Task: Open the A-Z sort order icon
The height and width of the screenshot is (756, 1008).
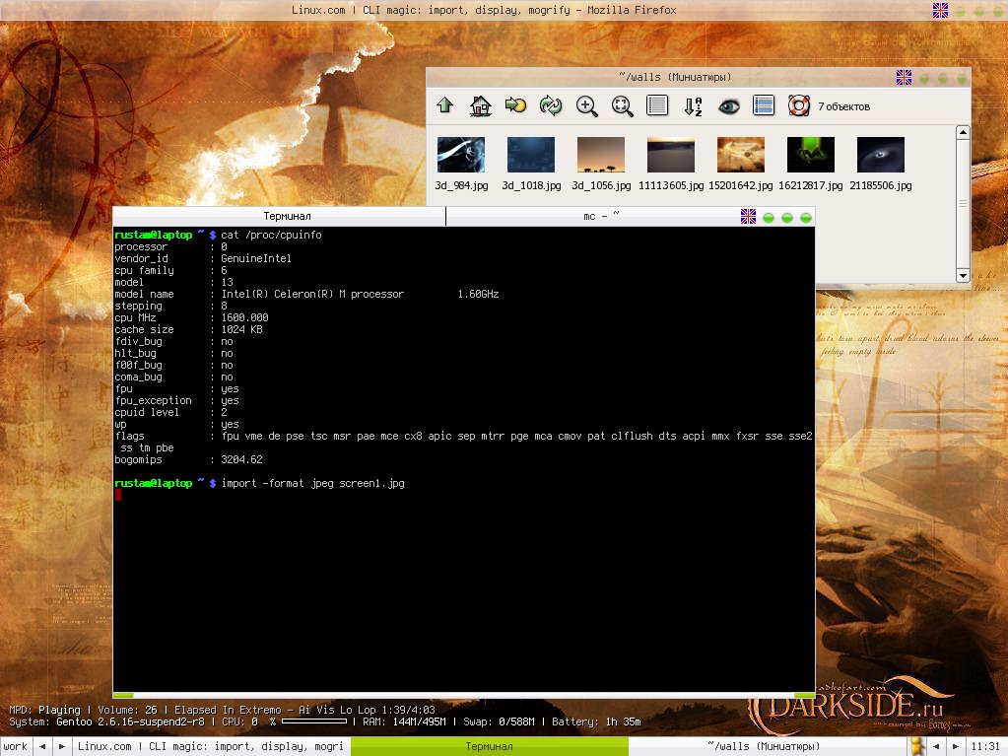Action: coord(693,105)
